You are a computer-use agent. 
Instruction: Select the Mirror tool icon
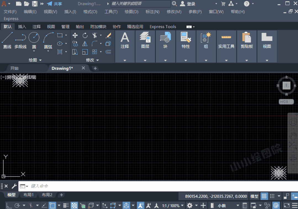click(x=85, y=44)
